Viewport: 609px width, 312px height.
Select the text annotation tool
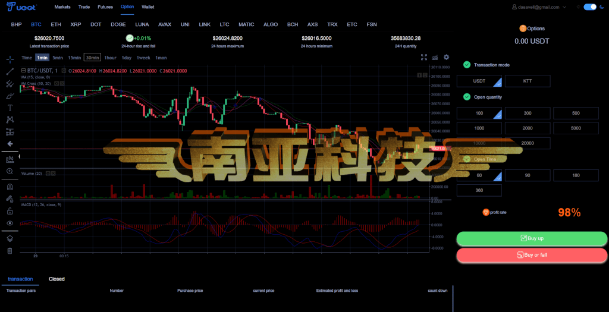[x=10, y=108]
